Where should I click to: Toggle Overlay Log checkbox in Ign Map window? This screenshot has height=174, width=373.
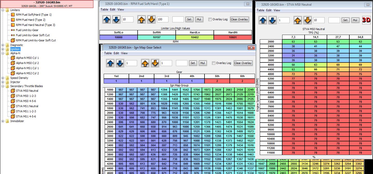tap(214, 63)
